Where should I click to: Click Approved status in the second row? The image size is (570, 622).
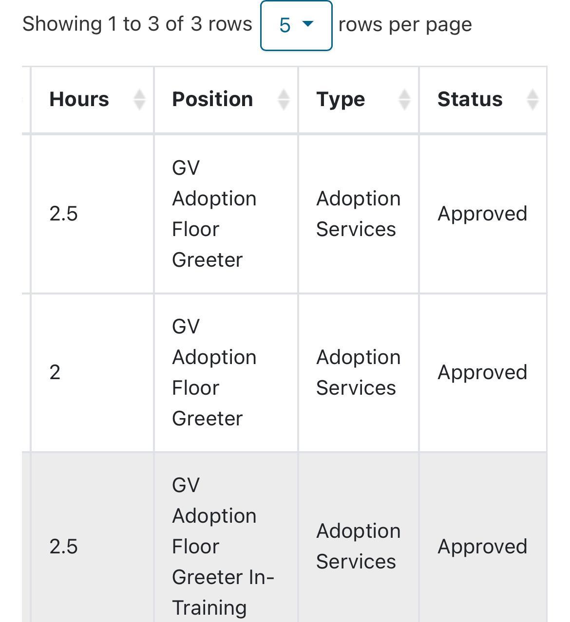tap(482, 372)
